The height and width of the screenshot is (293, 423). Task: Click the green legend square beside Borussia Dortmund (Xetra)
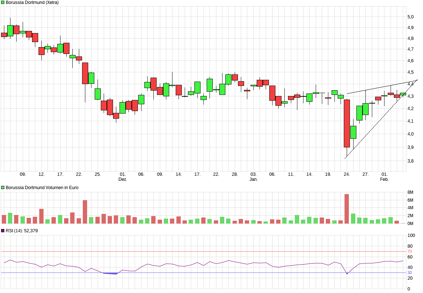[3, 3]
